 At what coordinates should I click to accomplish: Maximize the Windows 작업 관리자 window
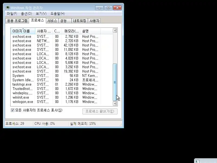[108, 8]
